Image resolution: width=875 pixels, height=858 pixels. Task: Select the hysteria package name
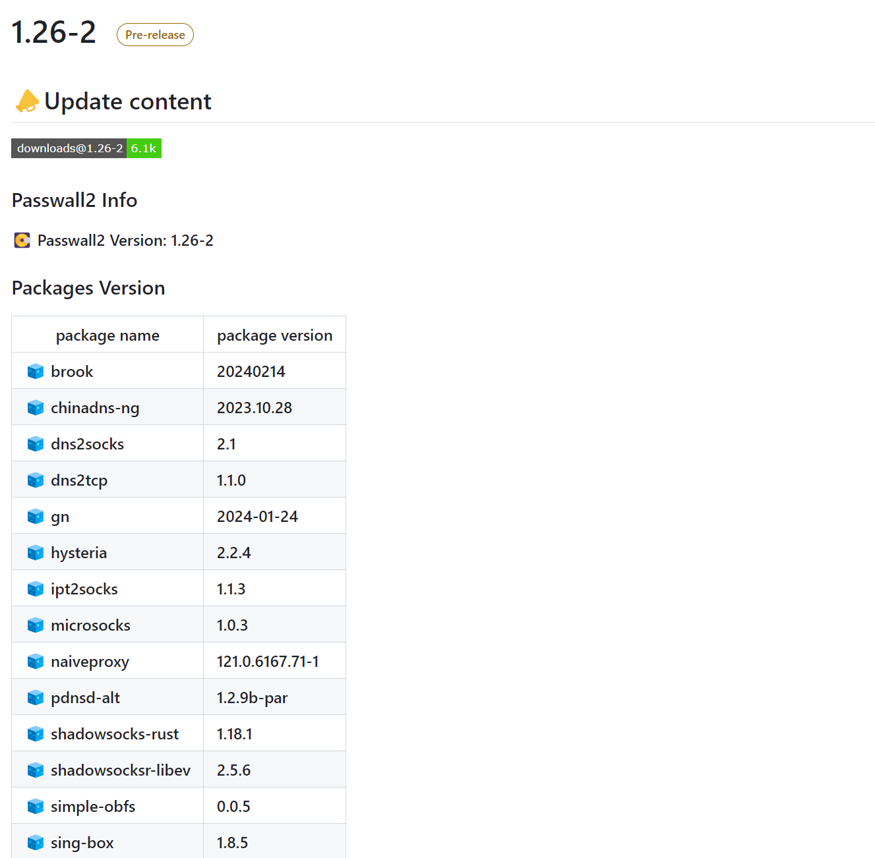pyautogui.click(x=78, y=553)
